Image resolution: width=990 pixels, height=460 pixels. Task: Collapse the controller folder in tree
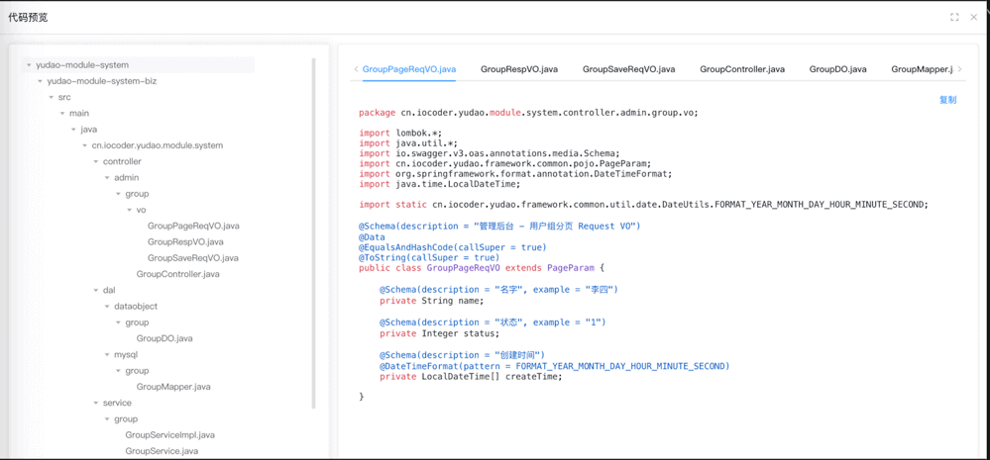96,161
